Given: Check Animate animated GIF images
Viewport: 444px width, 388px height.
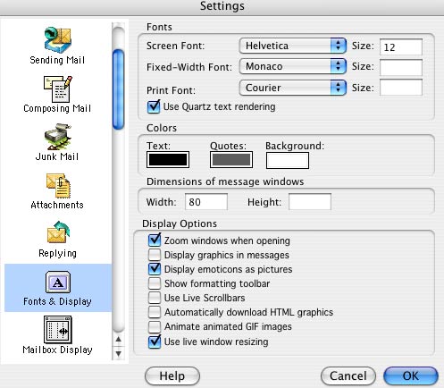Looking at the screenshot, I should point(155,326).
